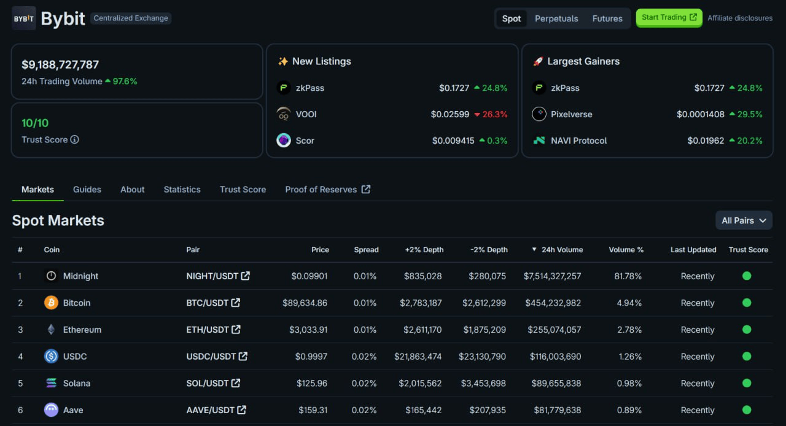Click the NAVI Protocol logo icon
The width and height of the screenshot is (786, 426).
coord(539,141)
